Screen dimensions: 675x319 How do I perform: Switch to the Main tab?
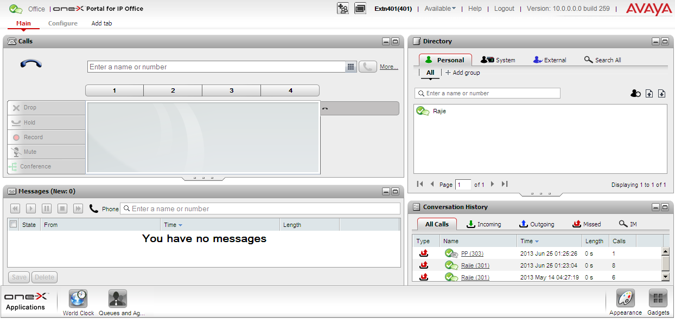(23, 23)
